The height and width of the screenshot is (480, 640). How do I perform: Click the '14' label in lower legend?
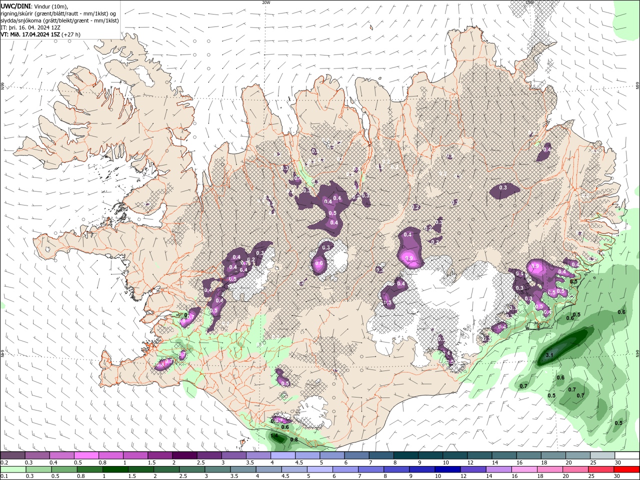(x=489, y=476)
